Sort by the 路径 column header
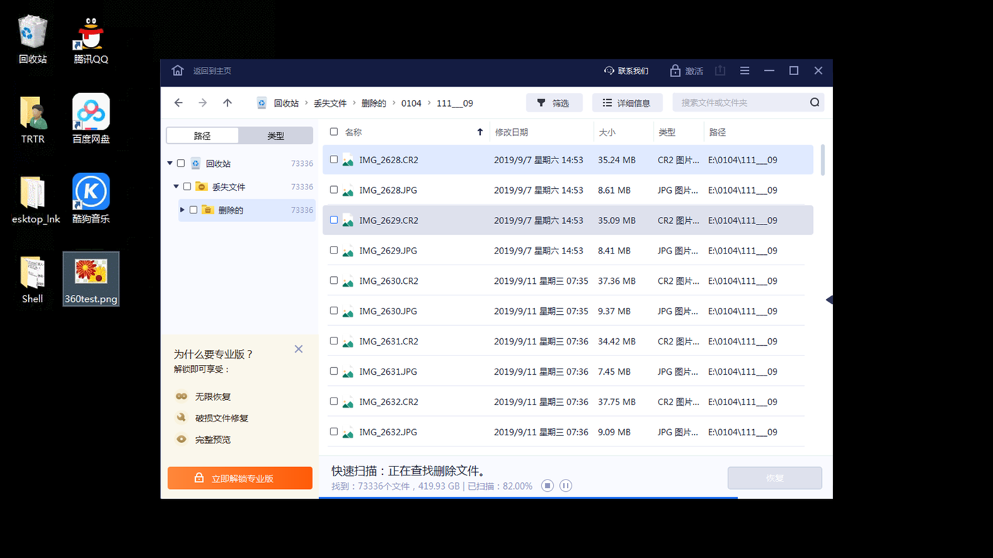The width and height of the screenshot is (993, 558). (x=717, y=132)
